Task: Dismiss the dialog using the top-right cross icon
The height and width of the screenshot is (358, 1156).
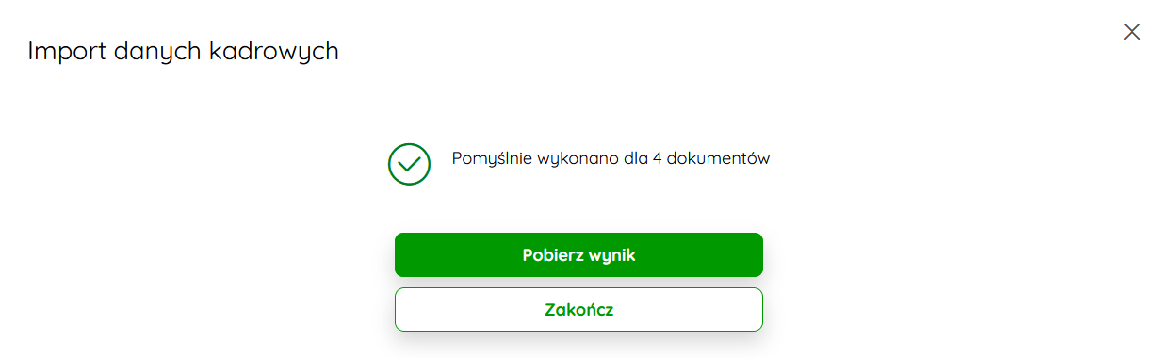Action: [x=1132, y=32]
